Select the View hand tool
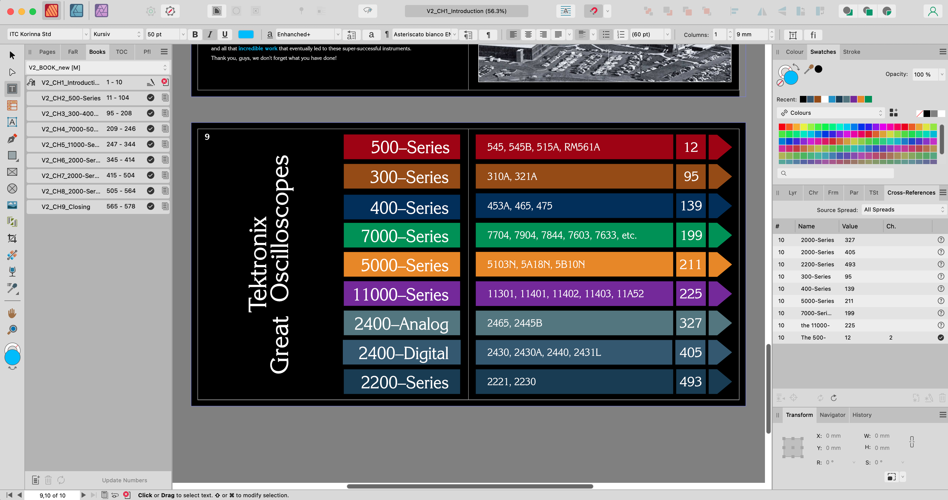This screenshot has height=500, width=948. tap(12, 313)
